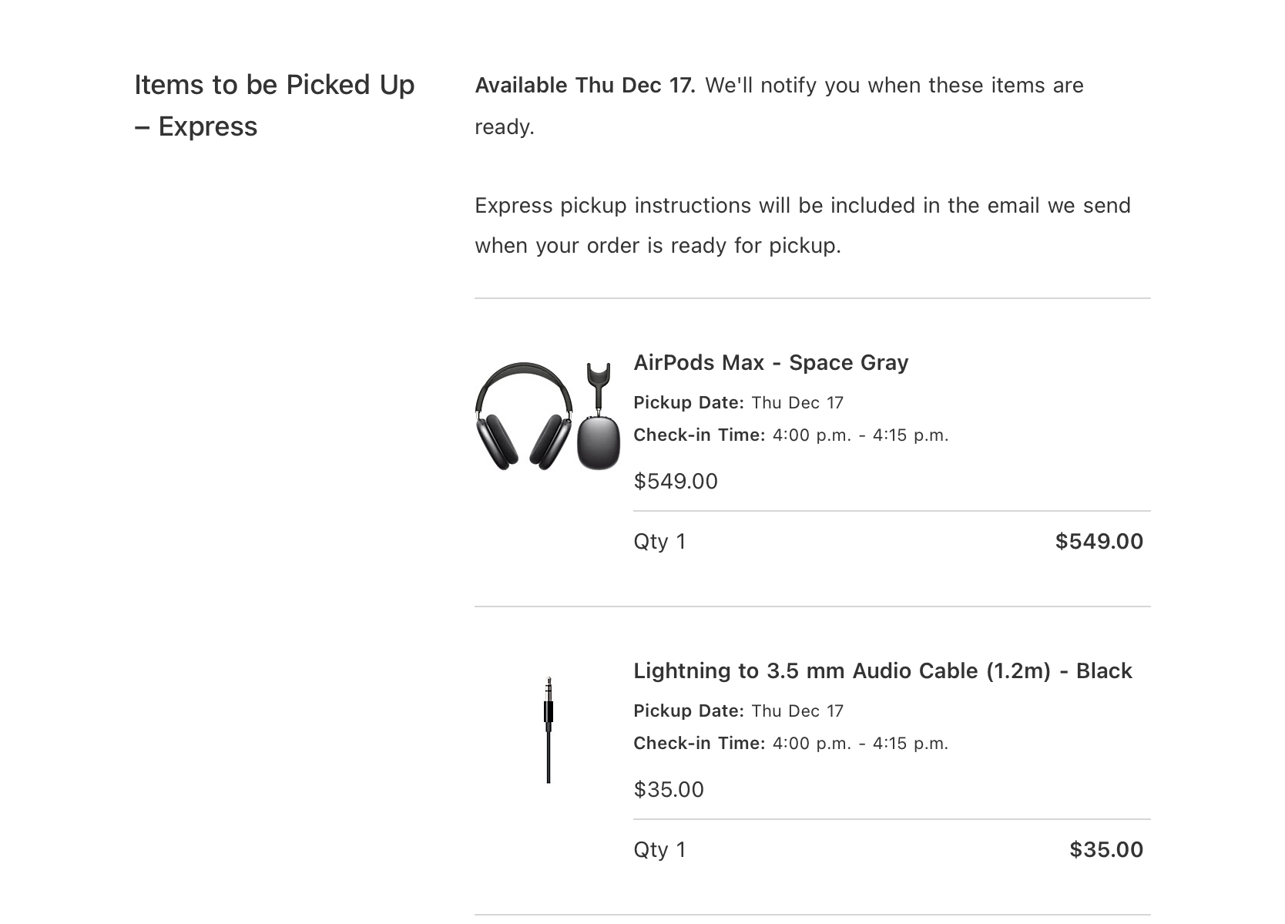Screen dimensions: 1285x924
Task: Select AirPods Max Pickup Date label
Action: [689, 402]
